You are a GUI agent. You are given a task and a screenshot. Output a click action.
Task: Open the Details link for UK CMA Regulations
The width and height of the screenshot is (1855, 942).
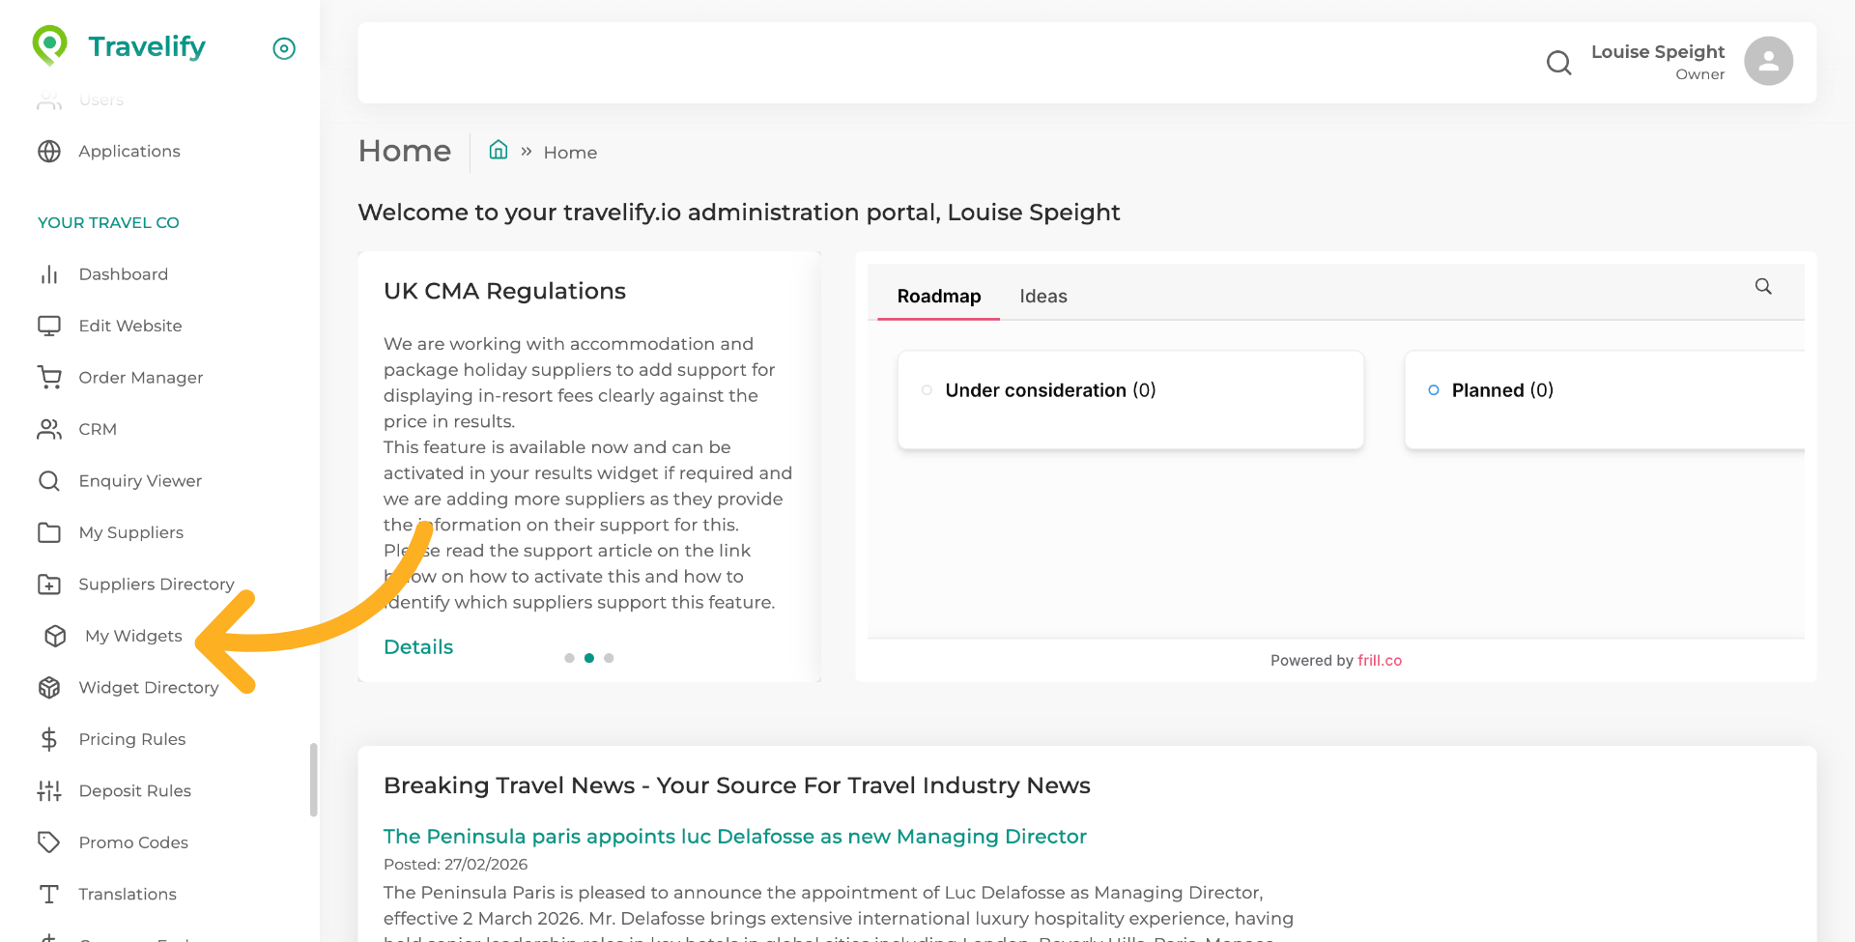tap(418, 647)
